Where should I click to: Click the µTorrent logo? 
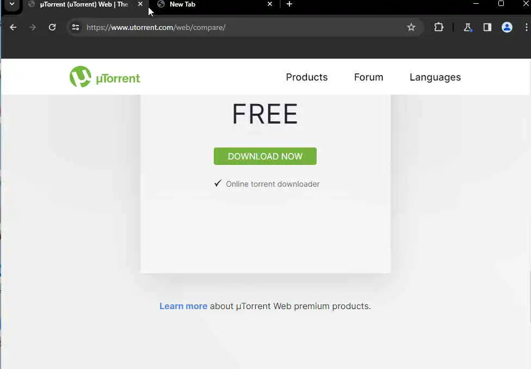tap(104, 77)
